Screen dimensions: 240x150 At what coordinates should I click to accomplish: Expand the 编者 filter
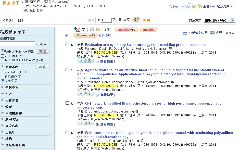click(3, 106)
